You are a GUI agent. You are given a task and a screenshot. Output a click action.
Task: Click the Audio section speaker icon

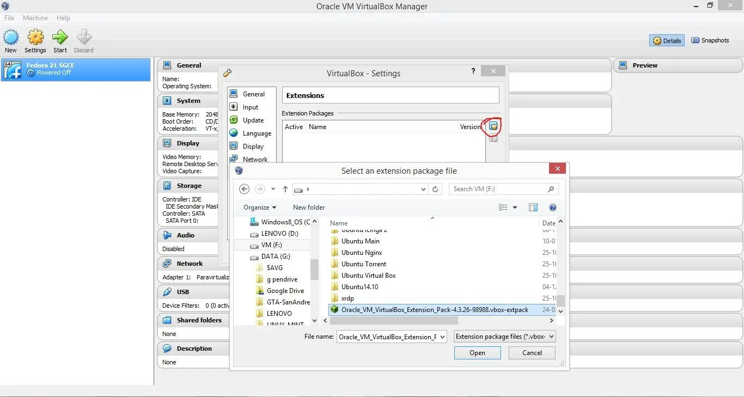tap(167, 235)
